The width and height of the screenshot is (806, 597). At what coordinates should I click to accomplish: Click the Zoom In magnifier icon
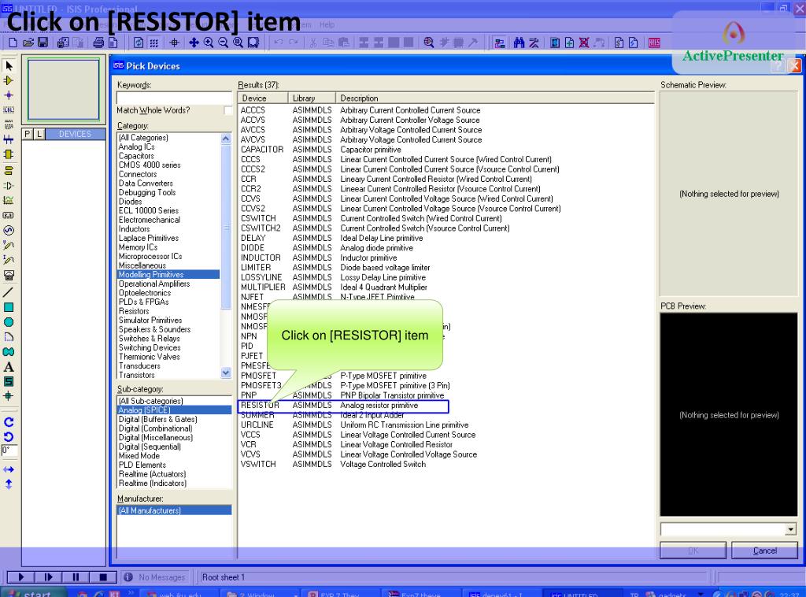(x=208, y=43)
